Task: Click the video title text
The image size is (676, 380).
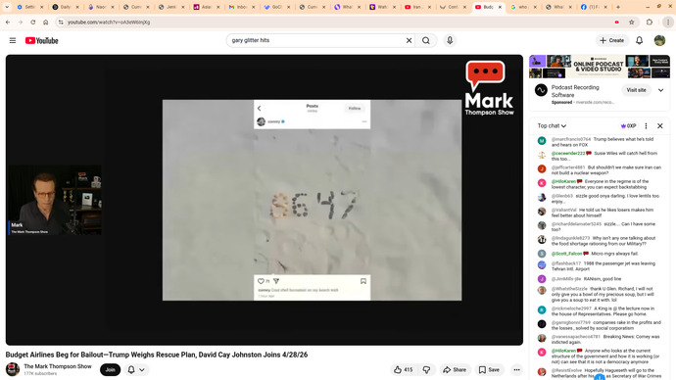Action: 157,355
